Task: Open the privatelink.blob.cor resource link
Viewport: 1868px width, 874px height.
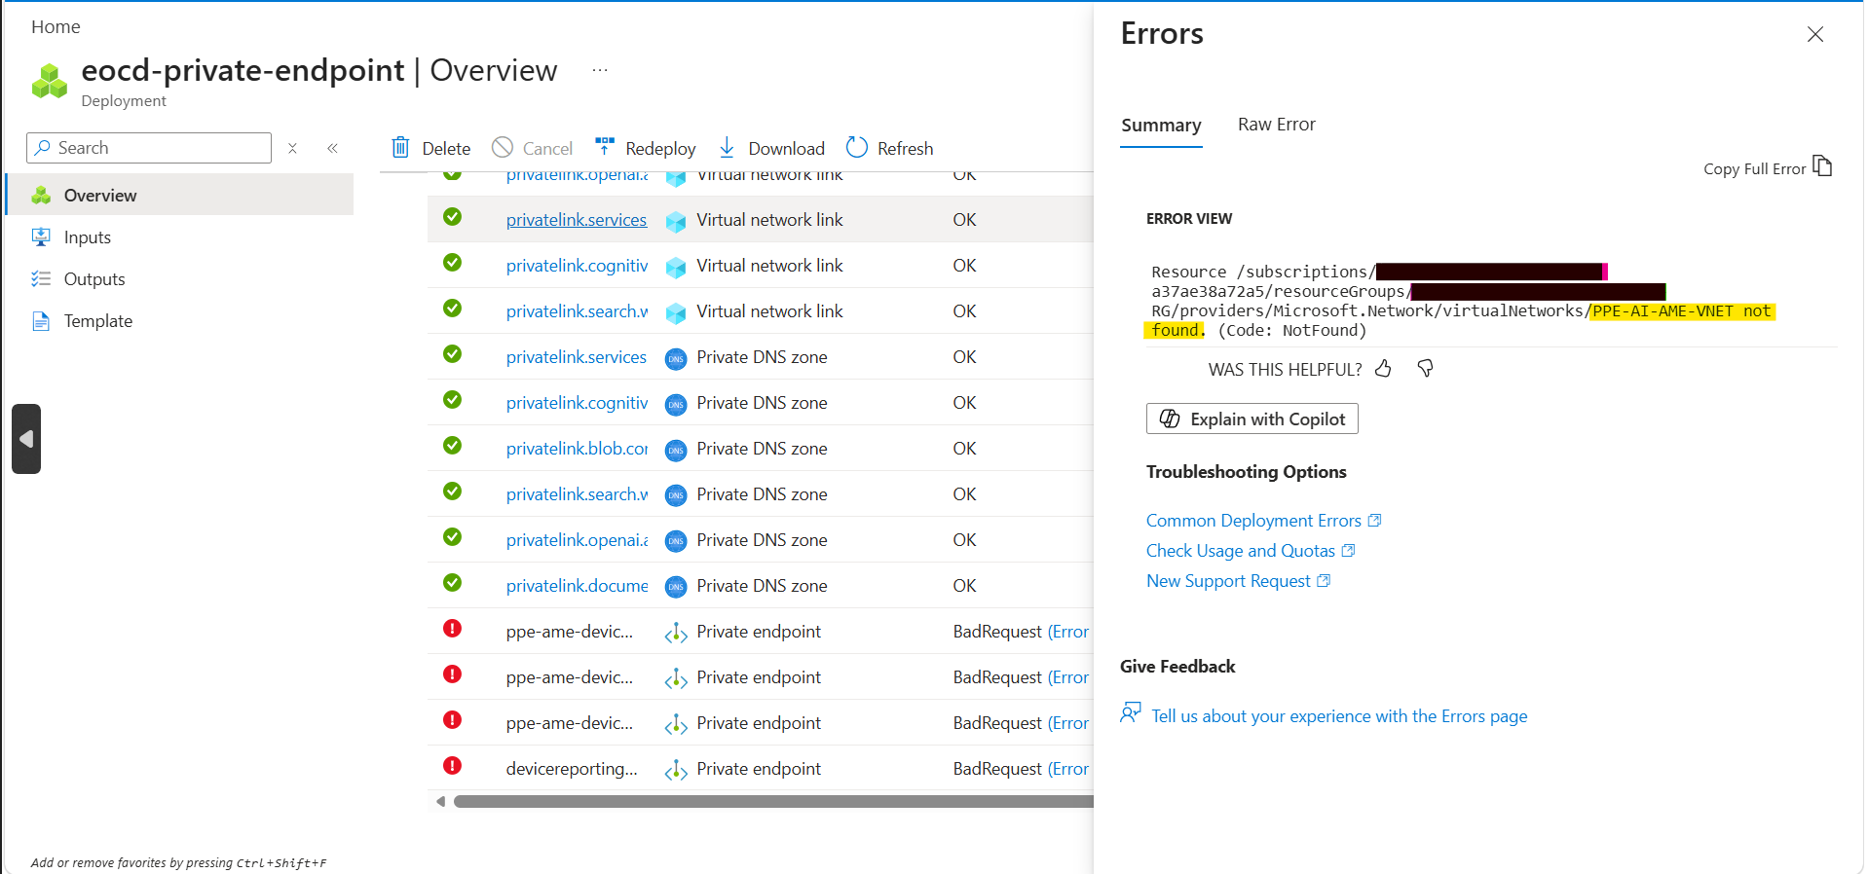Action: tap(577, 449)
